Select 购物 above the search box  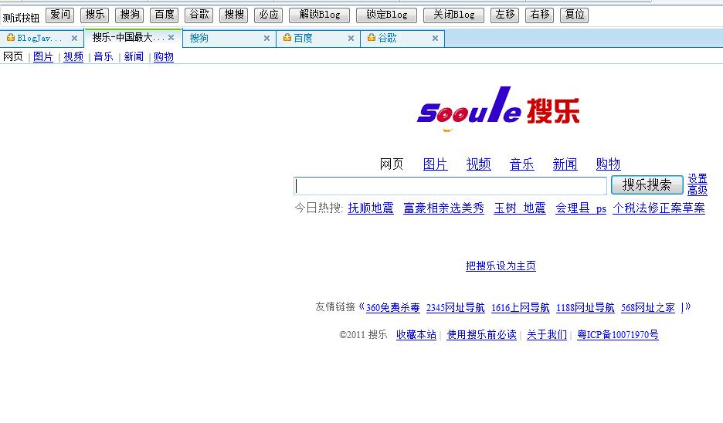click(608, 164)
